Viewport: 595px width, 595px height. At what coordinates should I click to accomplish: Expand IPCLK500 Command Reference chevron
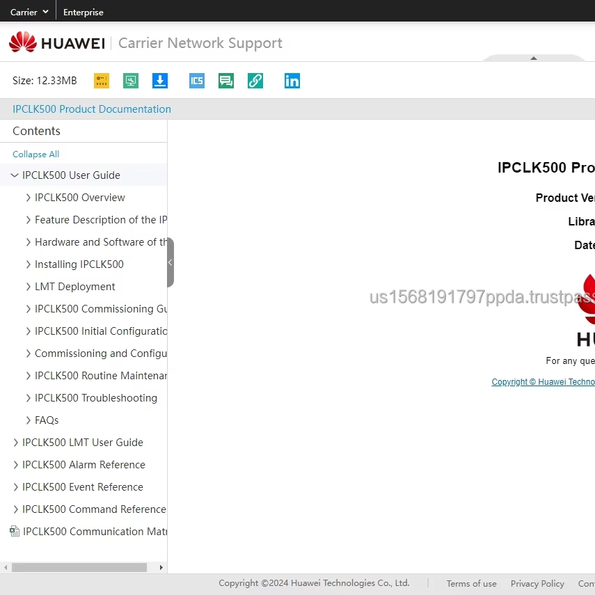(x=15, y=509)
